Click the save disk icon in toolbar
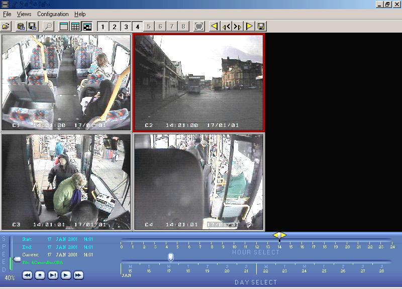This screenshot has height=289, width=402. 32,26
